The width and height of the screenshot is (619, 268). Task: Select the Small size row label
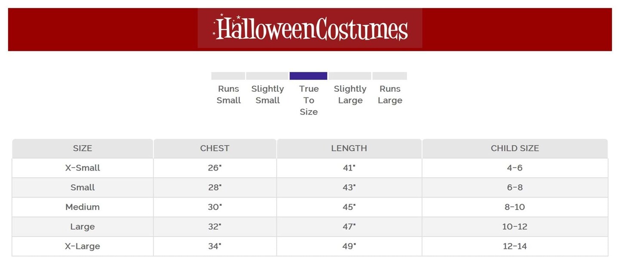point(83,187)
